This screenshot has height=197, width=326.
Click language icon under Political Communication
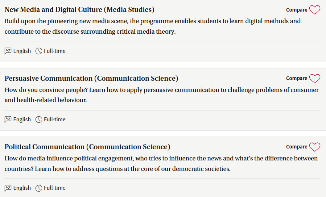point(8,188)
